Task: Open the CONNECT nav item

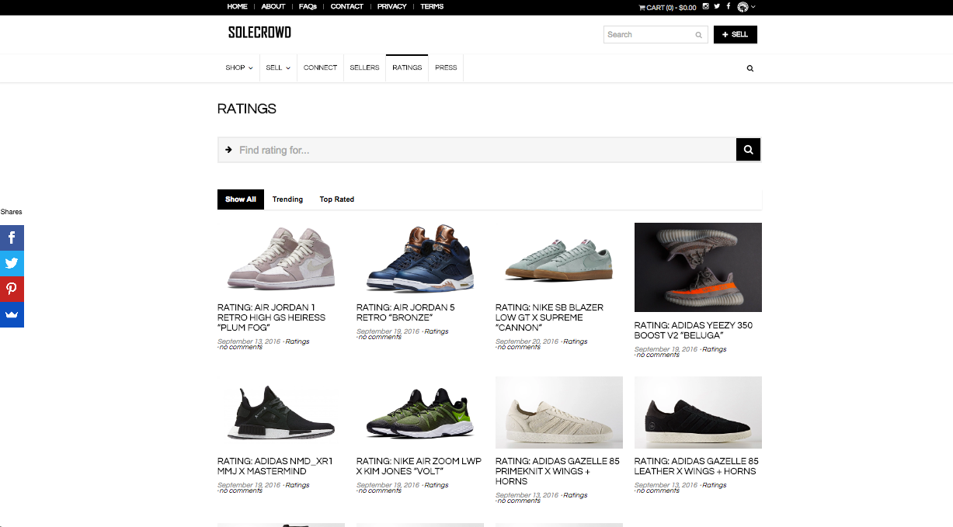Action: point(320,68)
